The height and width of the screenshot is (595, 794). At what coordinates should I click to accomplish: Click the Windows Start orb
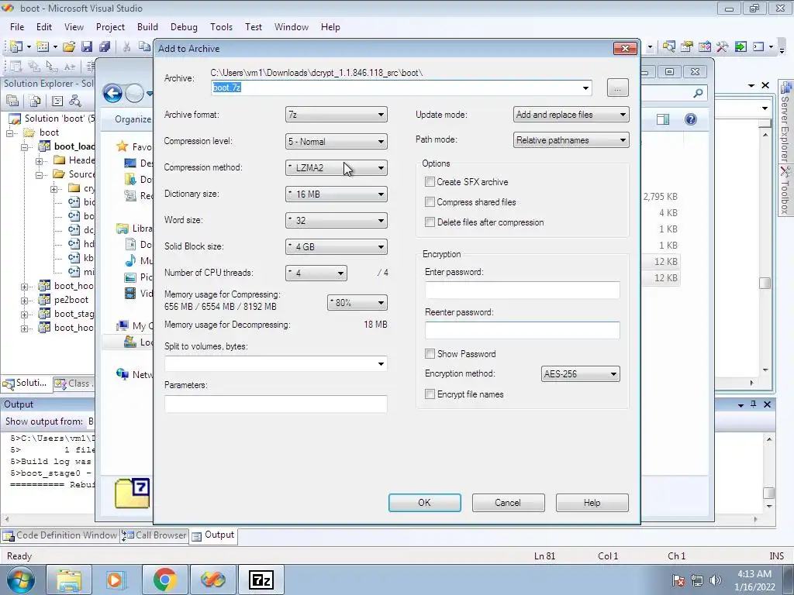coord(20,580)
